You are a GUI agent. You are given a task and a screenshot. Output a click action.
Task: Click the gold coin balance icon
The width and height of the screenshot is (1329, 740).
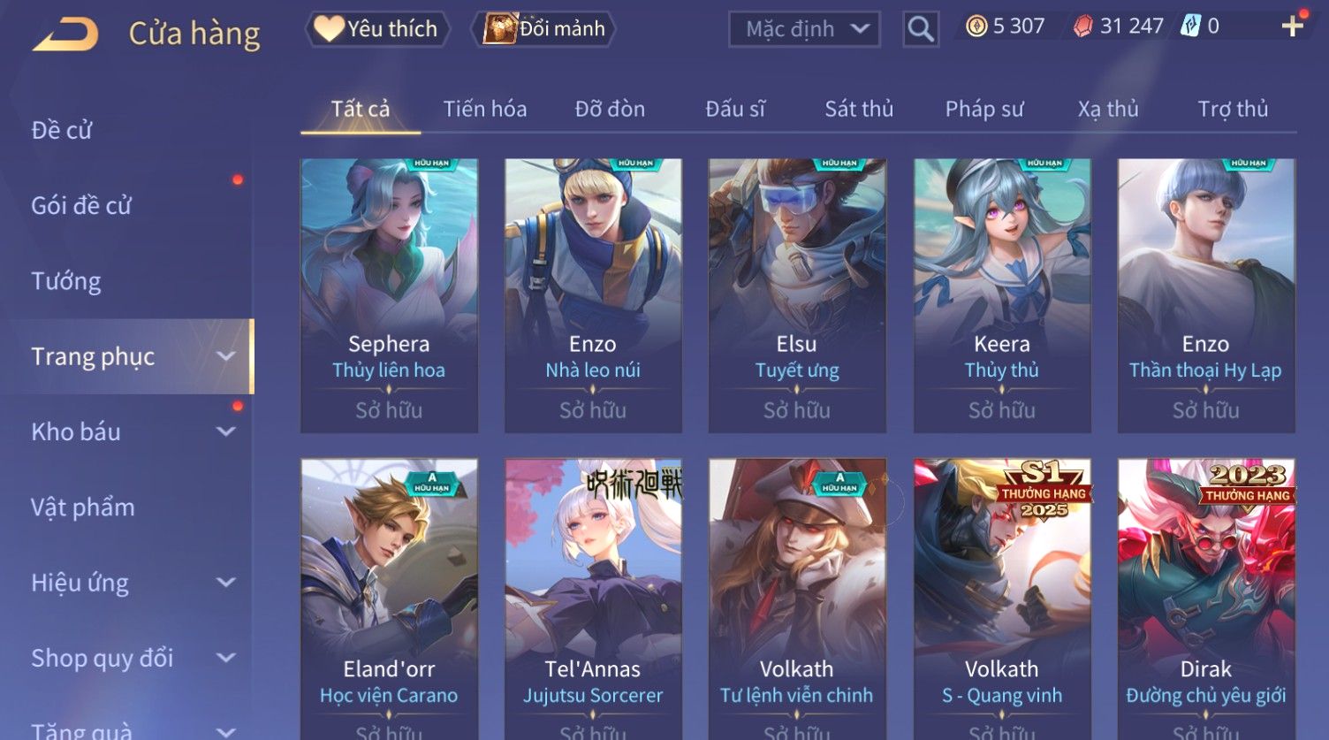point(976,27)
